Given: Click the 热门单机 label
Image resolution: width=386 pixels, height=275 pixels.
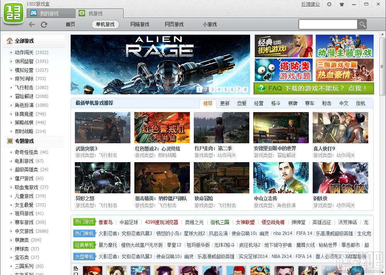Looking at the screenshot, I should (x=84, y=233).
